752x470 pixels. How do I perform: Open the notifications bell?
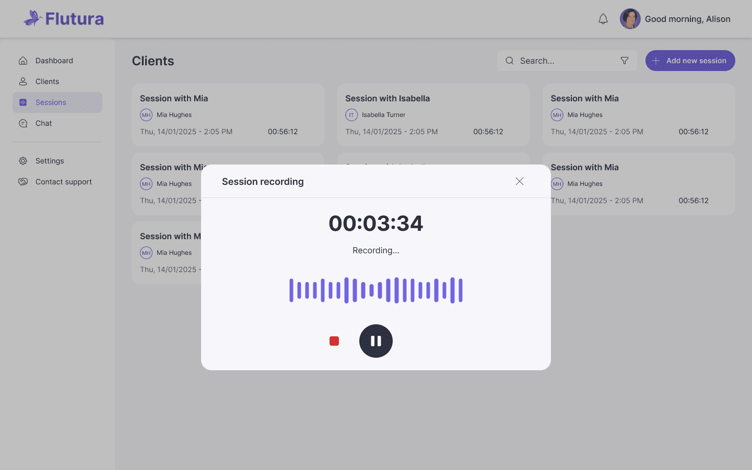pos(603,19)
